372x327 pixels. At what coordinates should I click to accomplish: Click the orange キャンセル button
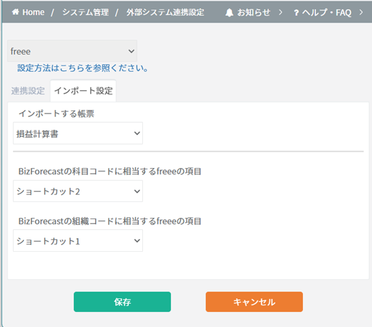(254, 302)
